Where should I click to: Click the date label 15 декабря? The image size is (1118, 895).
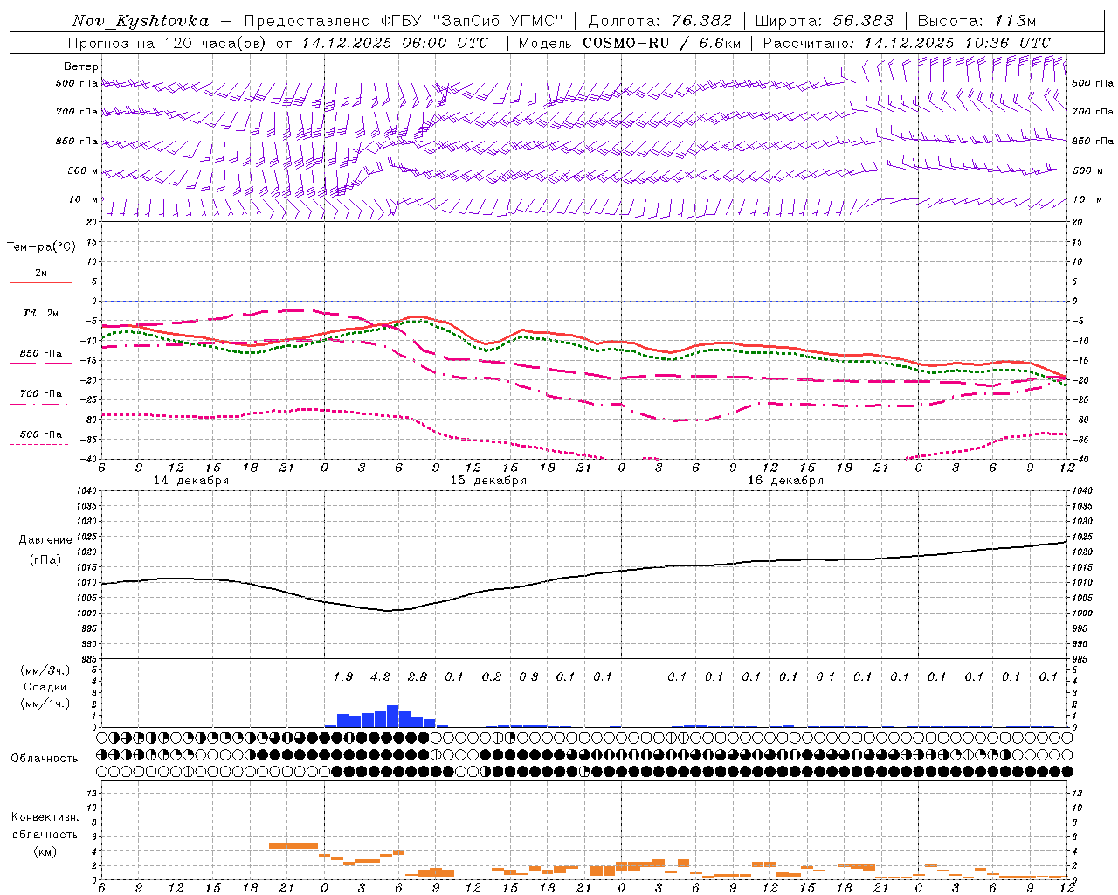click(488, 481)
